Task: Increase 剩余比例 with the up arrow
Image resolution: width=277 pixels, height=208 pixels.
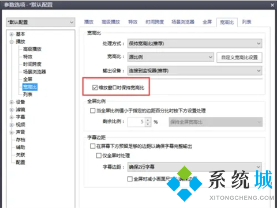Action: tap(148, 120)
